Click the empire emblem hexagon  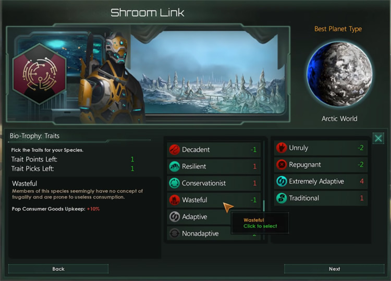pyautogui.click(x=40, y=74)
